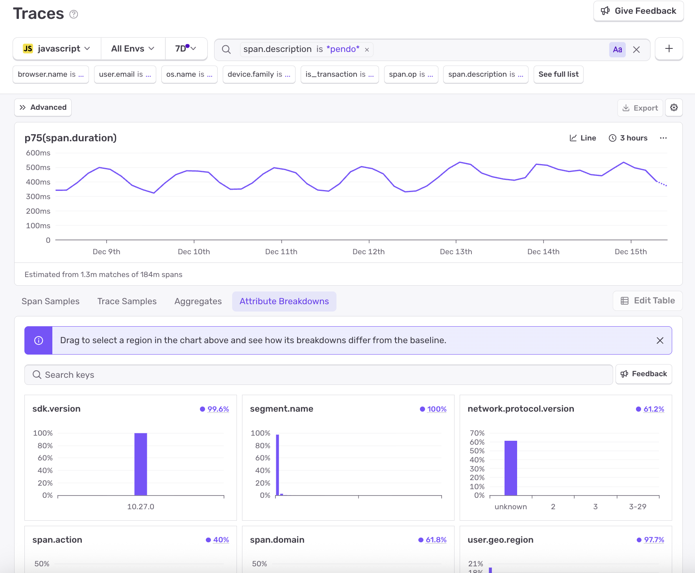Expand the Advanced panel

[43, 107]
